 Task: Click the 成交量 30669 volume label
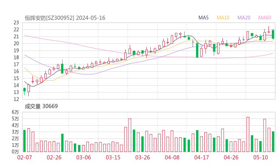coord(41,106)
